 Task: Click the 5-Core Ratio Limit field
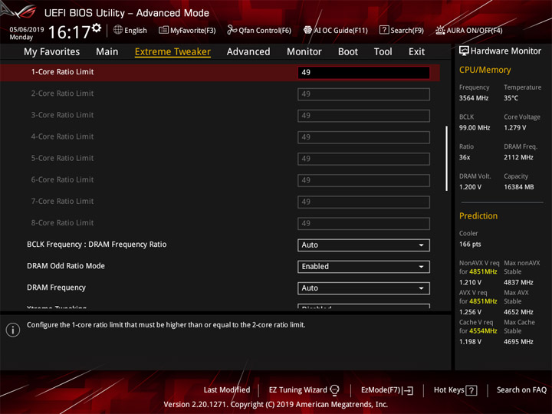click(363, 159)
